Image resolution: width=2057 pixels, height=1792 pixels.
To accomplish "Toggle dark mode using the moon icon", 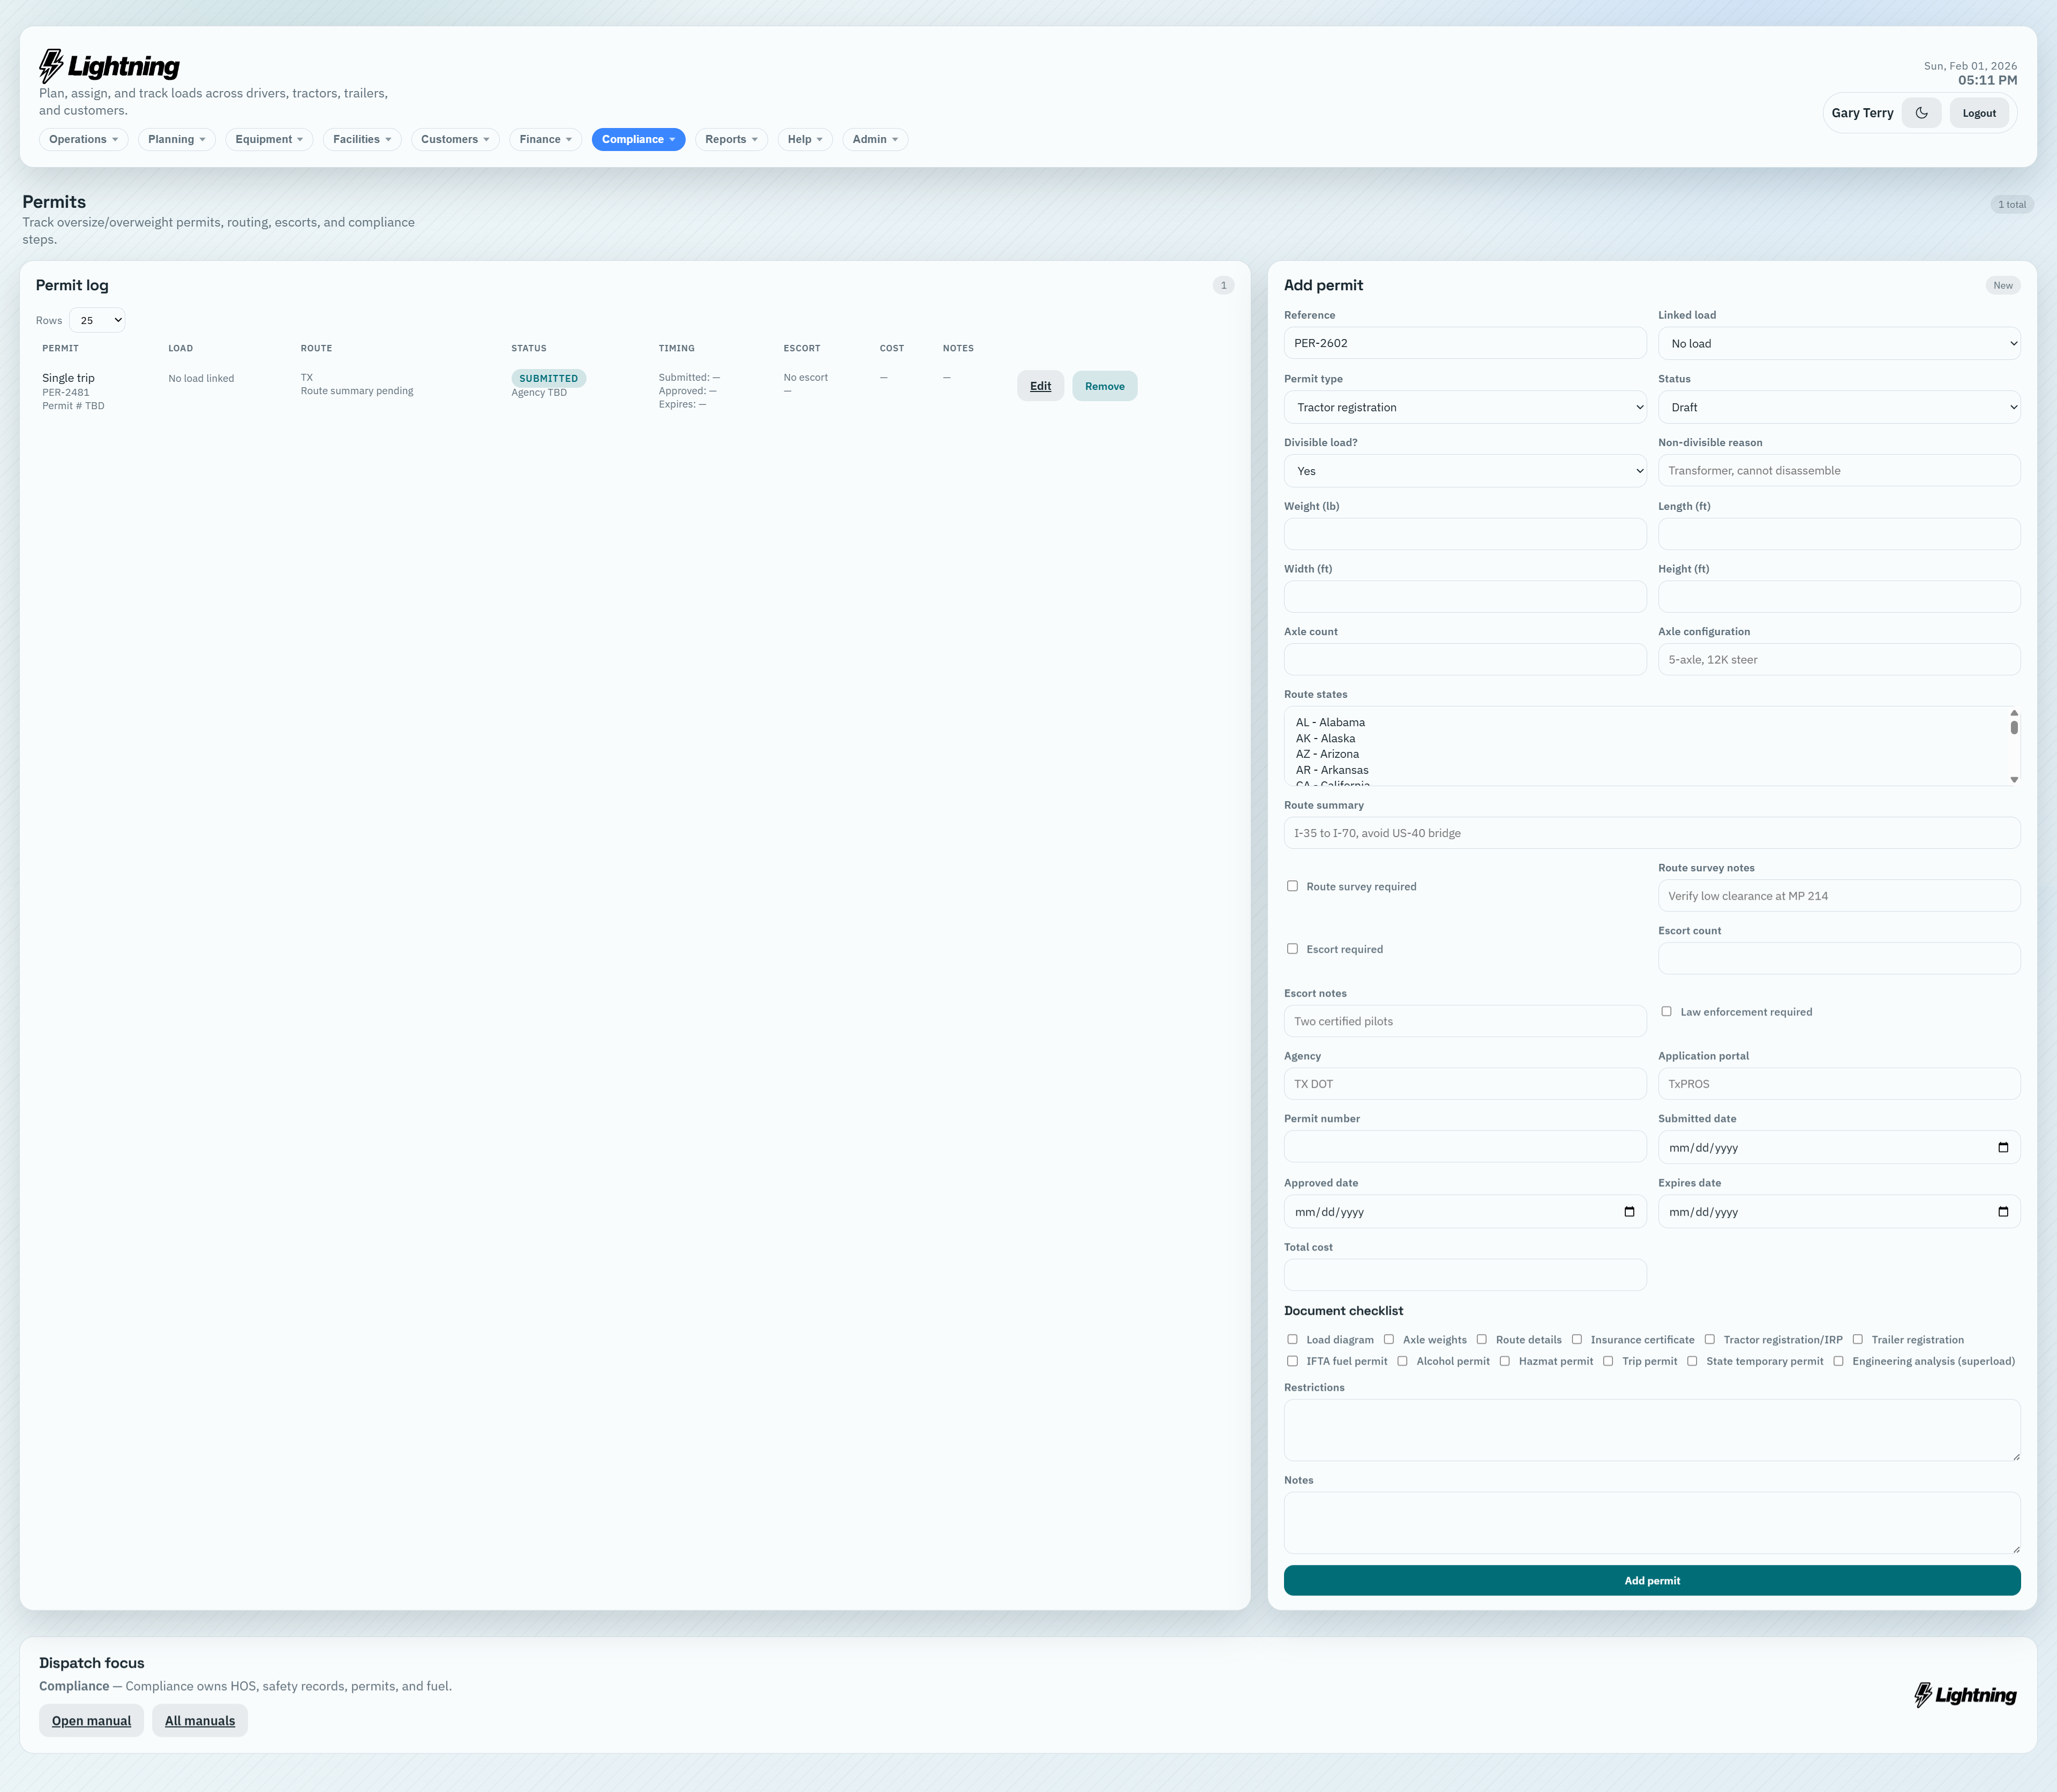I will [x=1921, y=112].
